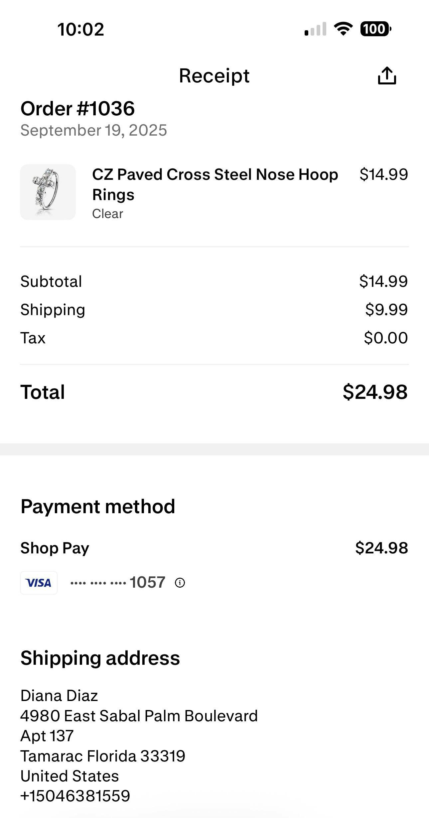429x818 pixels.
Task: Tap the Clear variant label
Action: [107, 214]
